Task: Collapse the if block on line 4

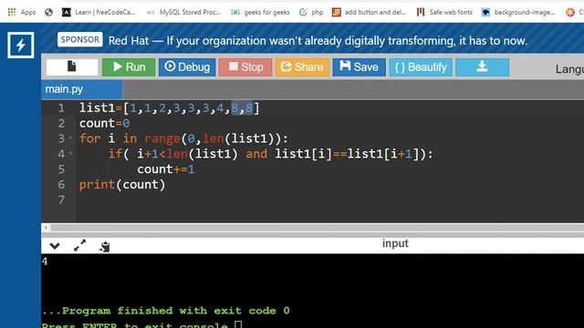Action: tap(70, 153)
